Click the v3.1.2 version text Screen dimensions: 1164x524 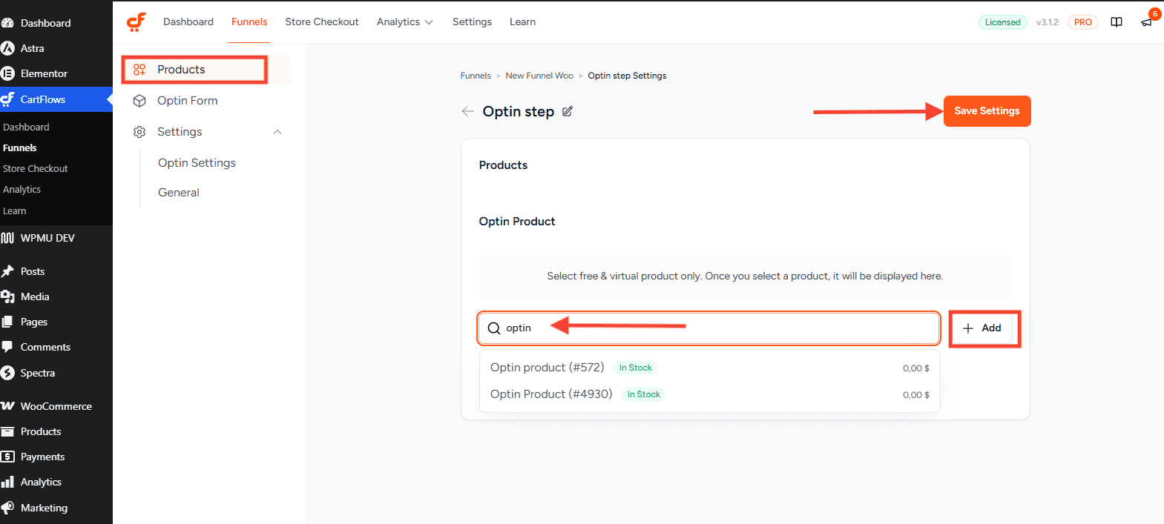(x=1048, y=22)
